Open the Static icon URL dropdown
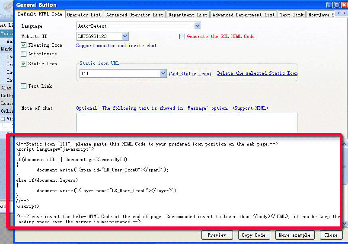This screenshot has height=244, width=348. click(163, 73)
